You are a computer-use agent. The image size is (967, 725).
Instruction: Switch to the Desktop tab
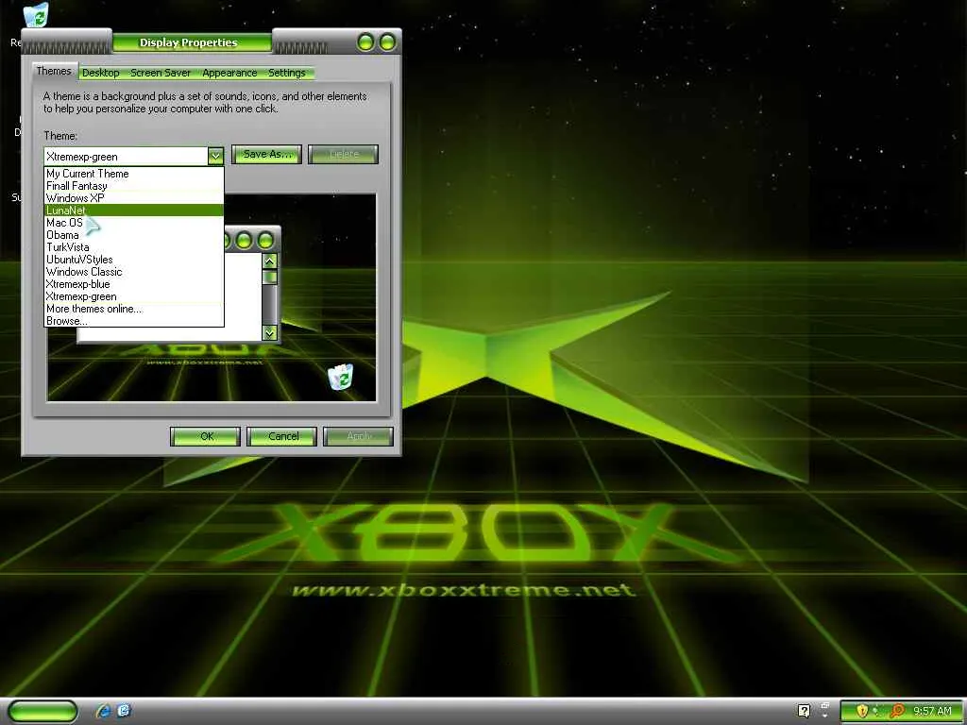100,73
